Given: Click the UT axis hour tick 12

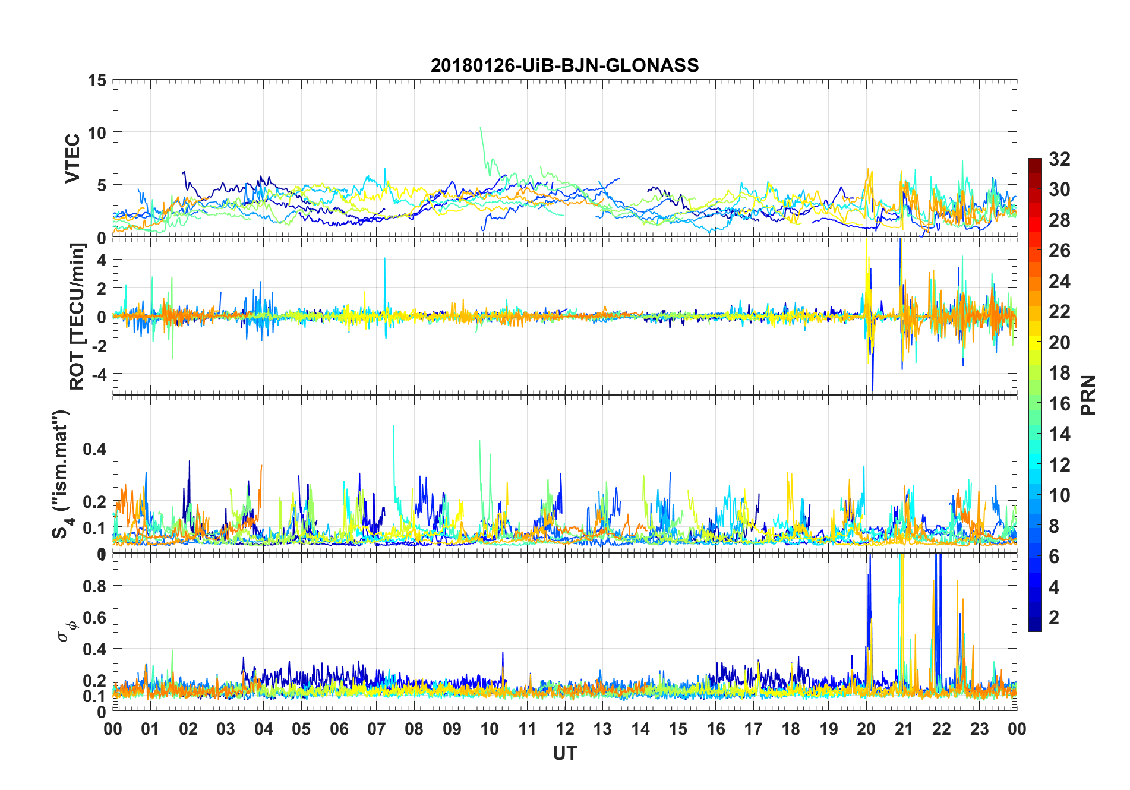Looking at the screenshot, I should tap(565, 729).
